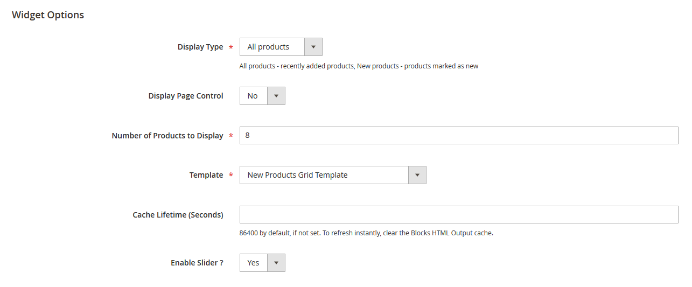692x287 pixels.
Task: Click the 'Template' field label
Action: [x=206, y=175]
